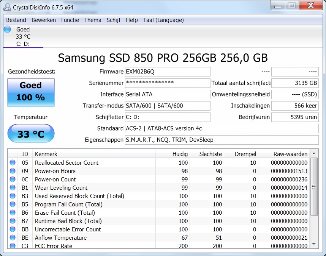Click the SMART list scrollbar
This screenshot has height=256, width=326.
(315, 186)
